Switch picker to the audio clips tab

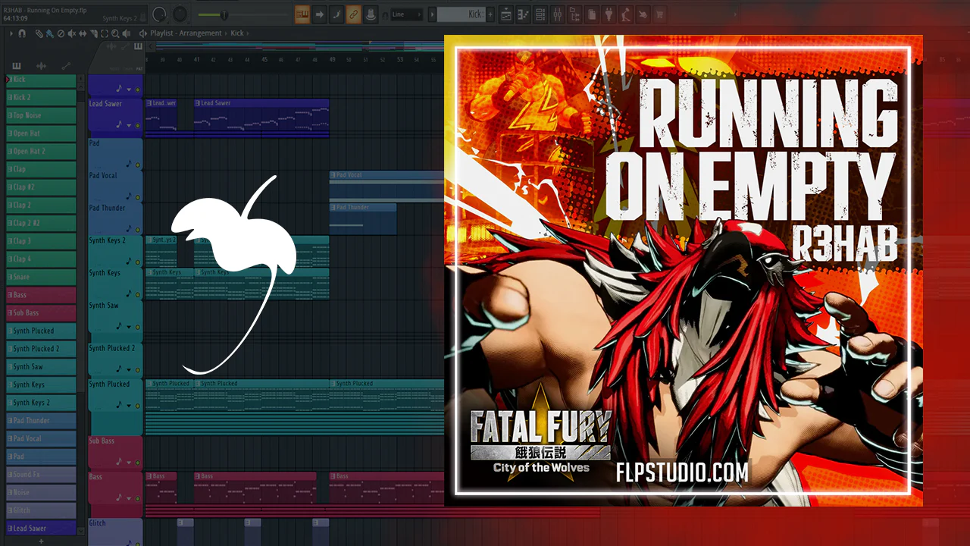(x=41, y=66)
